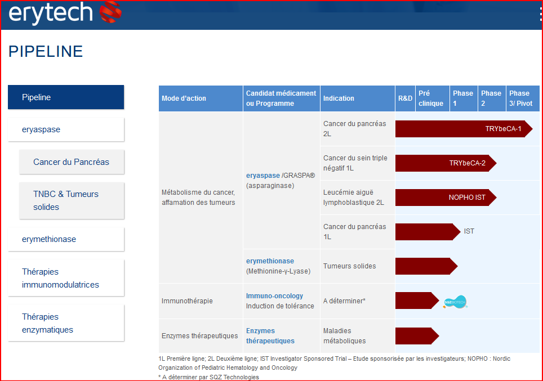Click the Maladies métaboliques cell
The height and width of the screenshot is (381, 543).
(x=358, y=335)
